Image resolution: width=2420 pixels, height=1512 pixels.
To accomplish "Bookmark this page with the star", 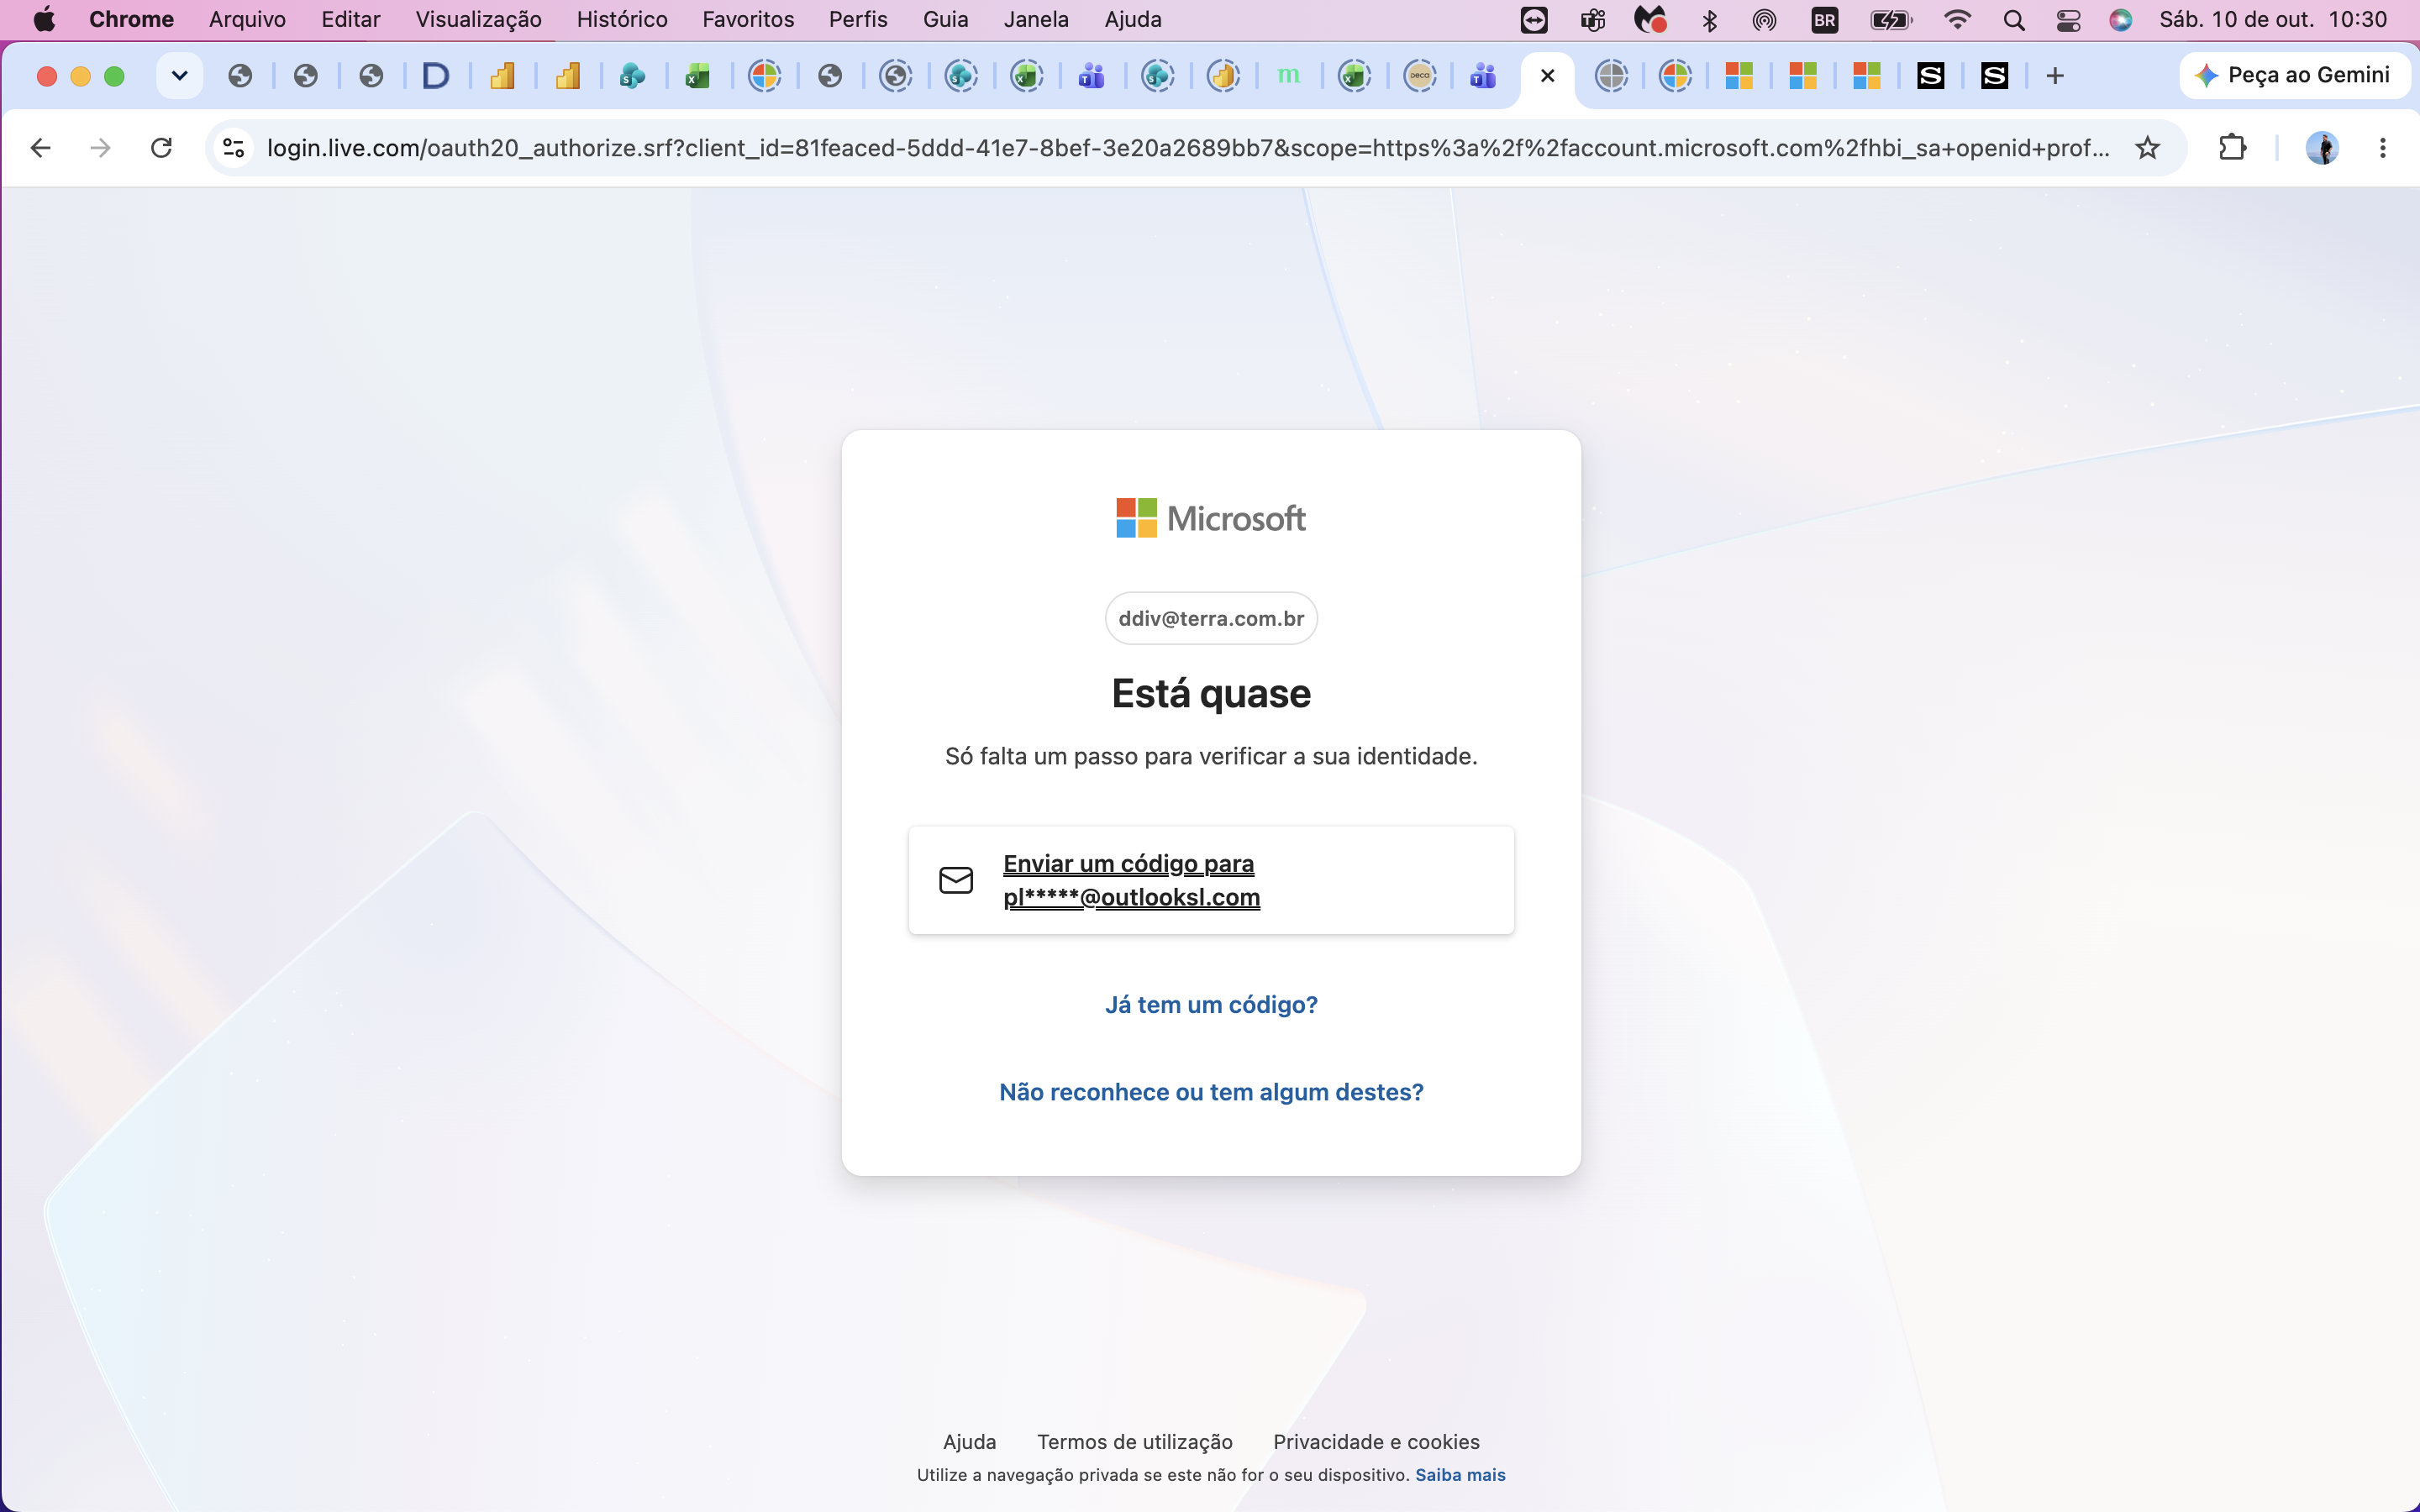I will [x=2147, y=148].
